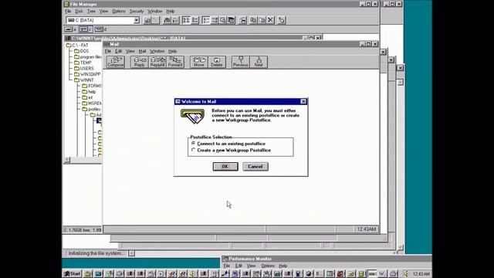The width and height of the screenshot is (494, 278).
Task: Open Mail menu in Mail window
Action: point(142,51)
